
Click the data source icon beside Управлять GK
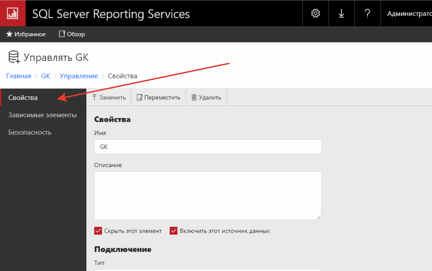click(14, 57)
